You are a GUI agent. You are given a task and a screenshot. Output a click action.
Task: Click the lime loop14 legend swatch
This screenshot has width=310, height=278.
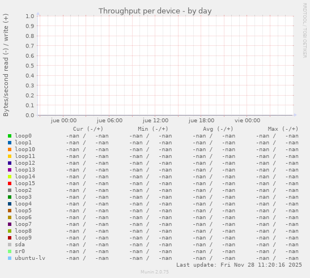10,177
